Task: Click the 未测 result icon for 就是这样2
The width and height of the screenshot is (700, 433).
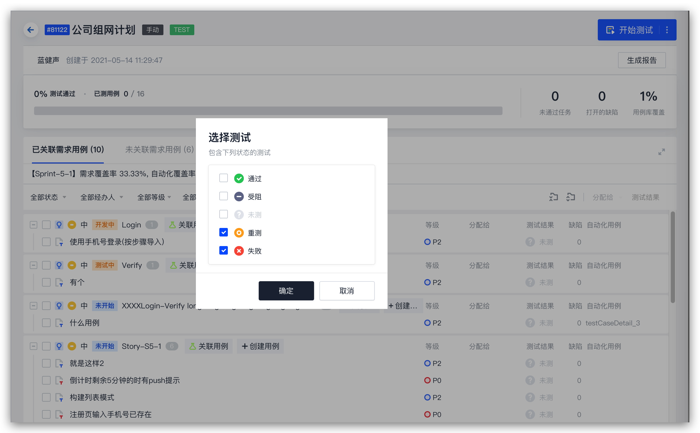Action: coord(530,363)
